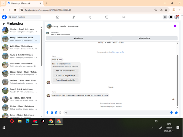Screen dimensions: 183x137
Task: Click the conversation list scrollbar
Action: tap(42, 47)
